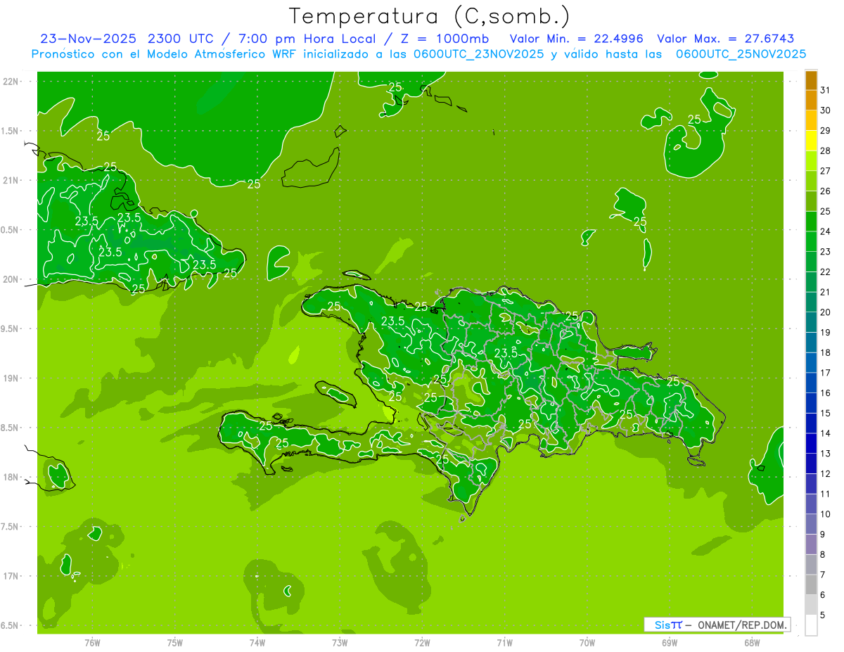Viewport: 844px width, 652px height.
Task: Click the '20N' latitude axis label
Action: click(11, 279)
